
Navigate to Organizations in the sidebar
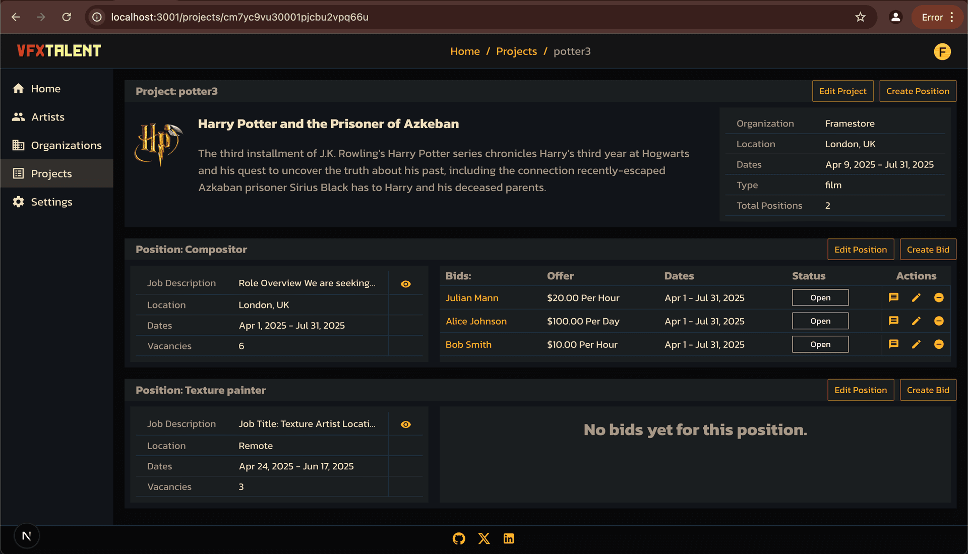[x=56, y=145]
